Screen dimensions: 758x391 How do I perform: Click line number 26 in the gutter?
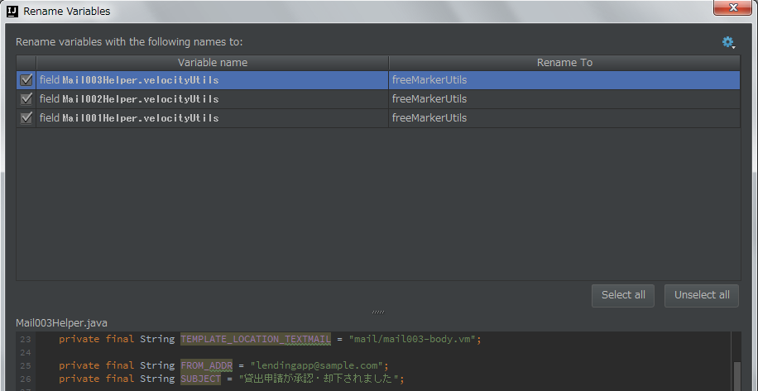[x=25, y=379]
